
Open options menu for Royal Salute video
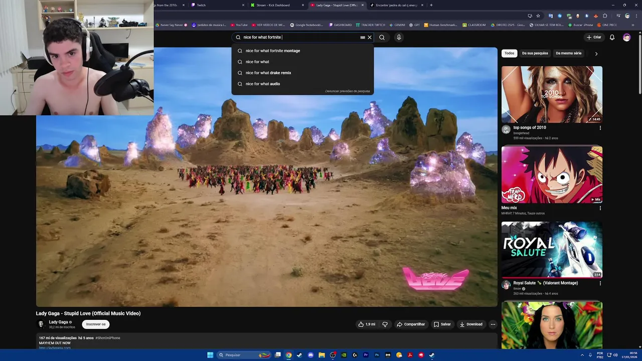coord(600,283)
